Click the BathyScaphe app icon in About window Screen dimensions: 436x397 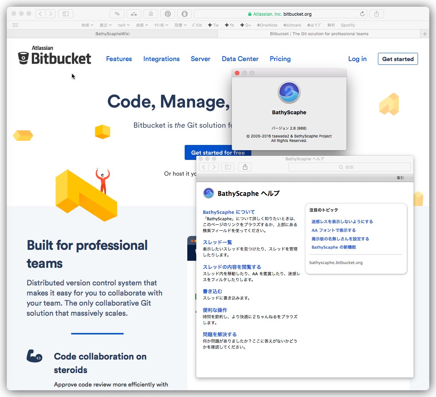pyautogui.click(x=289, y=92)
